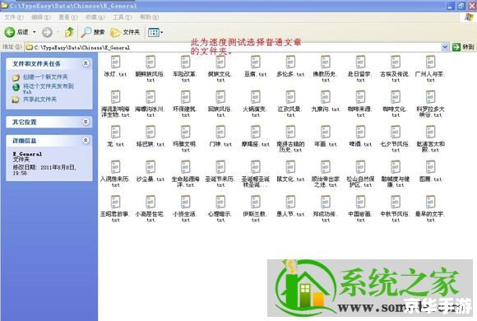
Task: Select the 龙.txt file
Action: [116, 136]
